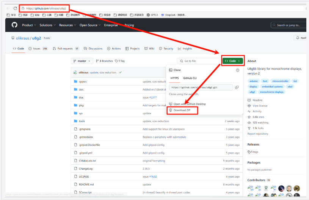Click the green Code dropdown button
Screen dimensions: 309x200
tap(232, 61)
